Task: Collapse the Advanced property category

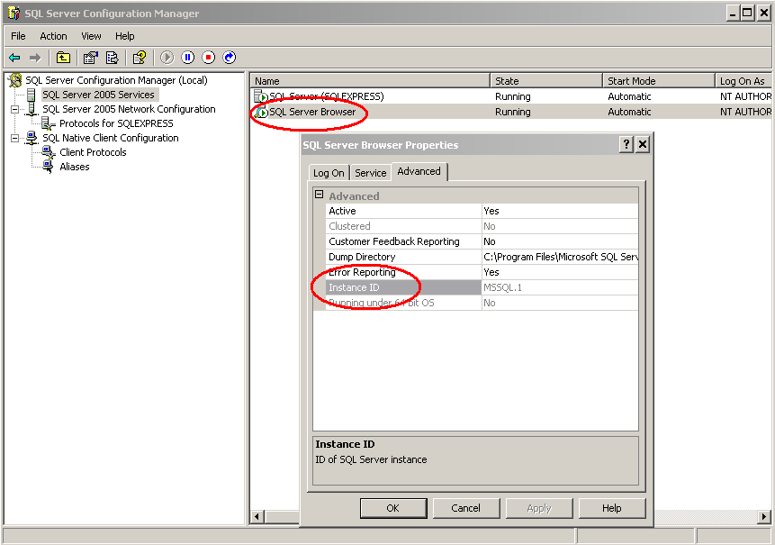Action: (320, 195)
